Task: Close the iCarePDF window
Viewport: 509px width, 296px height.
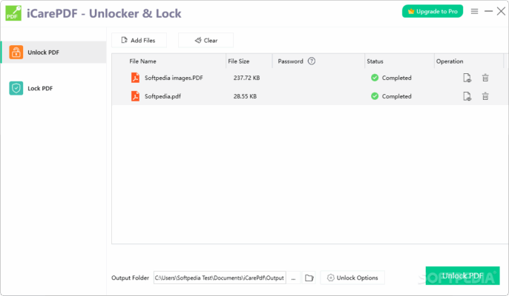Action: [x=501, y=11]
